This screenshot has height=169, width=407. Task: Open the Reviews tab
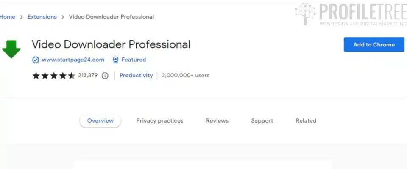pos(217,121)
